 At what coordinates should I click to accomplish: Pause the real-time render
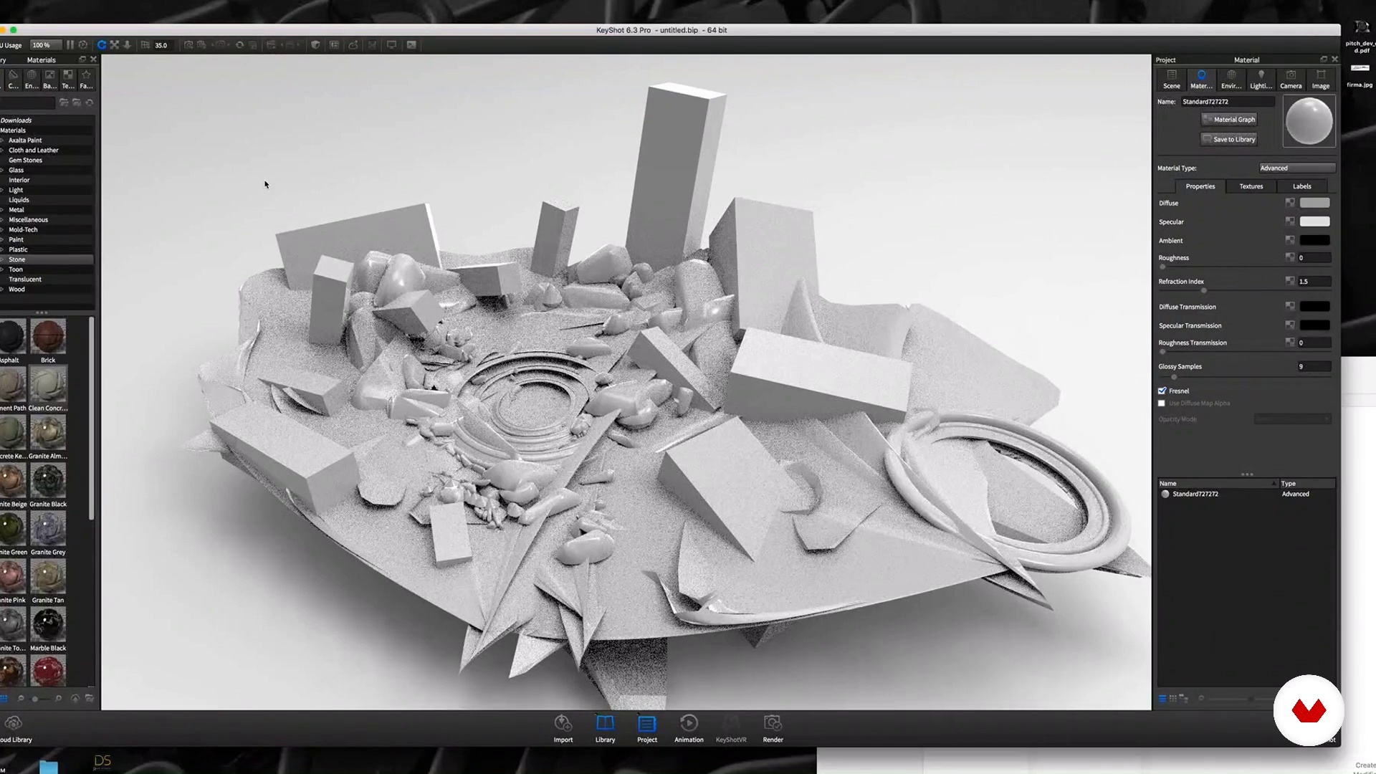(70, 45)
